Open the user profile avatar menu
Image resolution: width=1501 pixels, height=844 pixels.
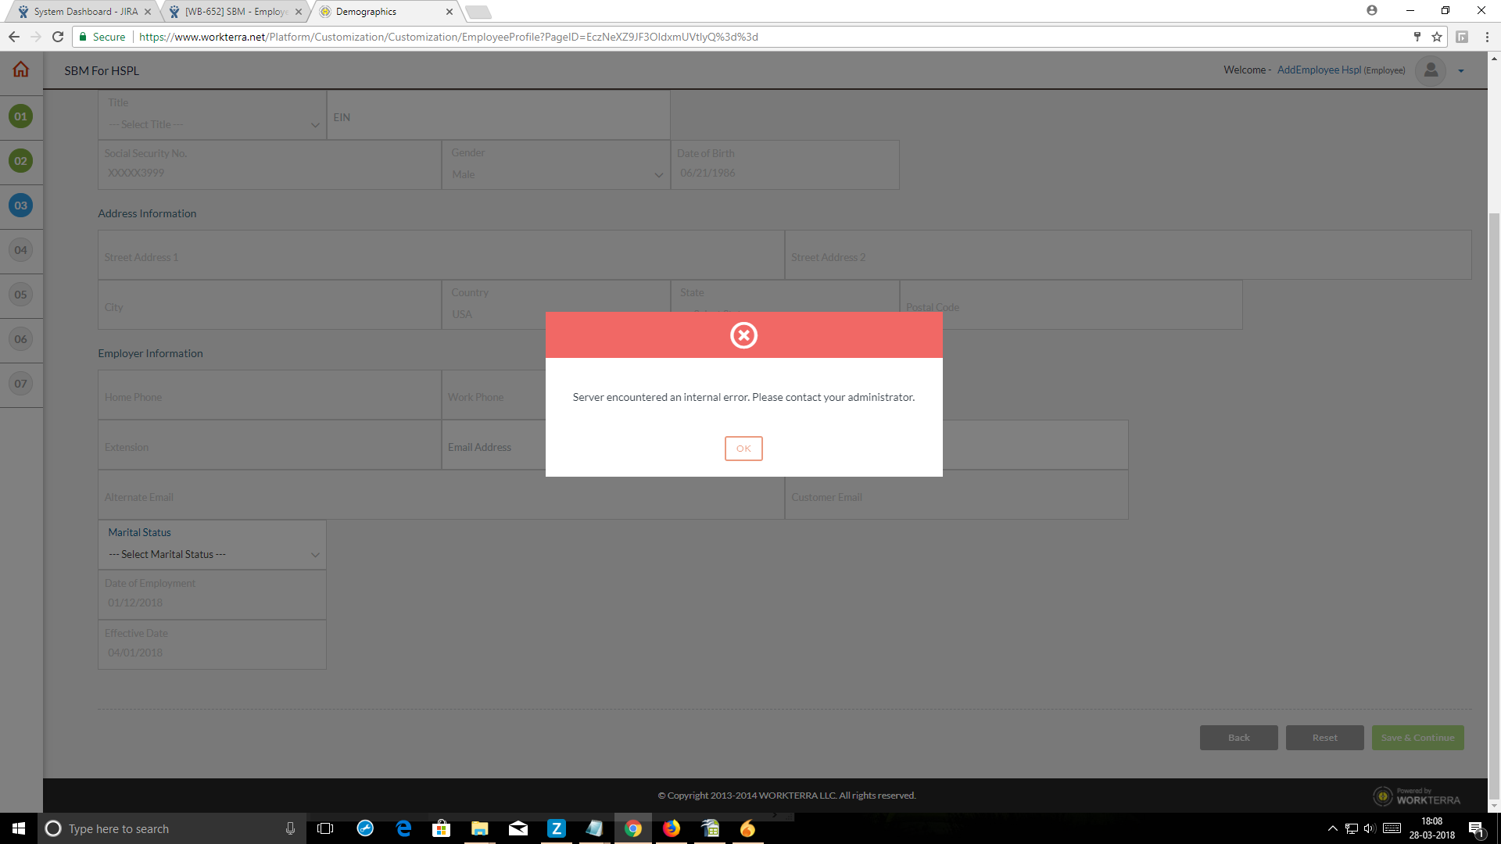click(x=1430, y=70)
